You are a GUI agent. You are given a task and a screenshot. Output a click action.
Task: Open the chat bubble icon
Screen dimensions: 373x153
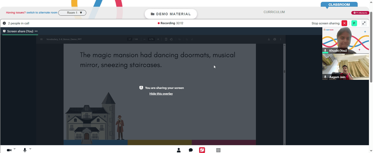click(x=191, y=150)
